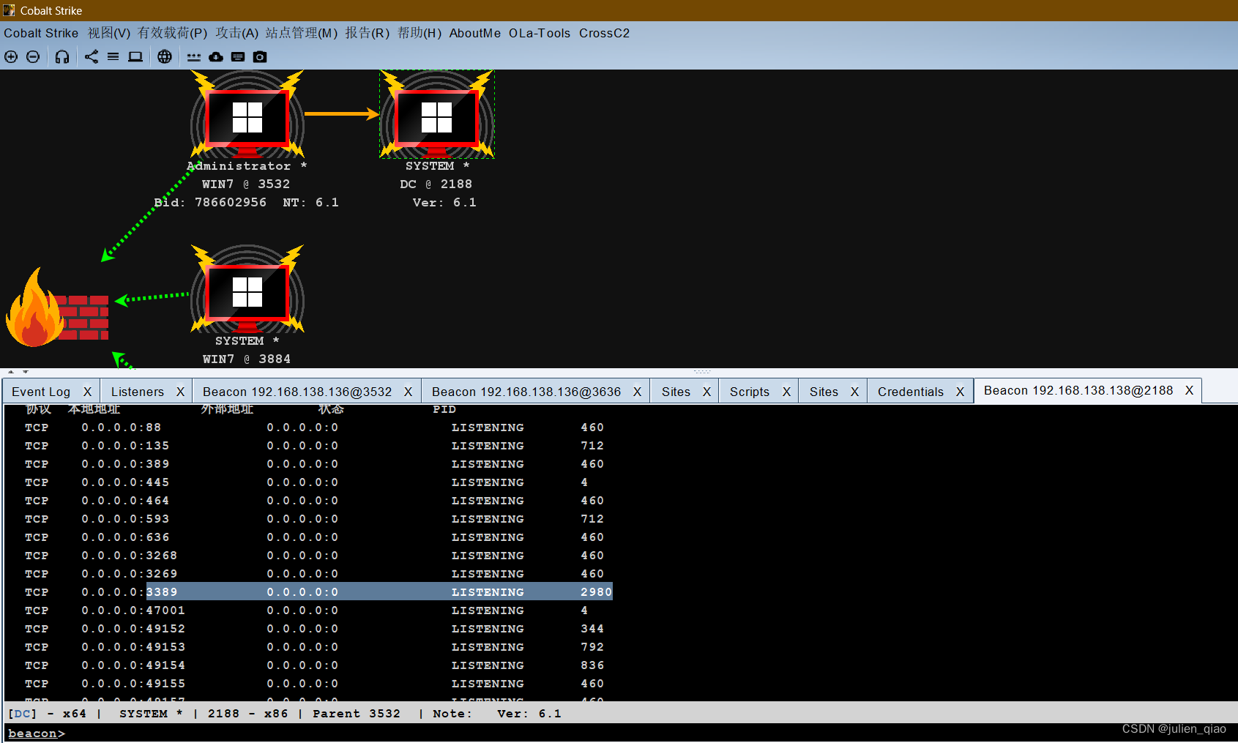Viewport: 1238px width, 743px height.
Task: Open listeners via the headphones icon
Action: (x=62, y=56)
